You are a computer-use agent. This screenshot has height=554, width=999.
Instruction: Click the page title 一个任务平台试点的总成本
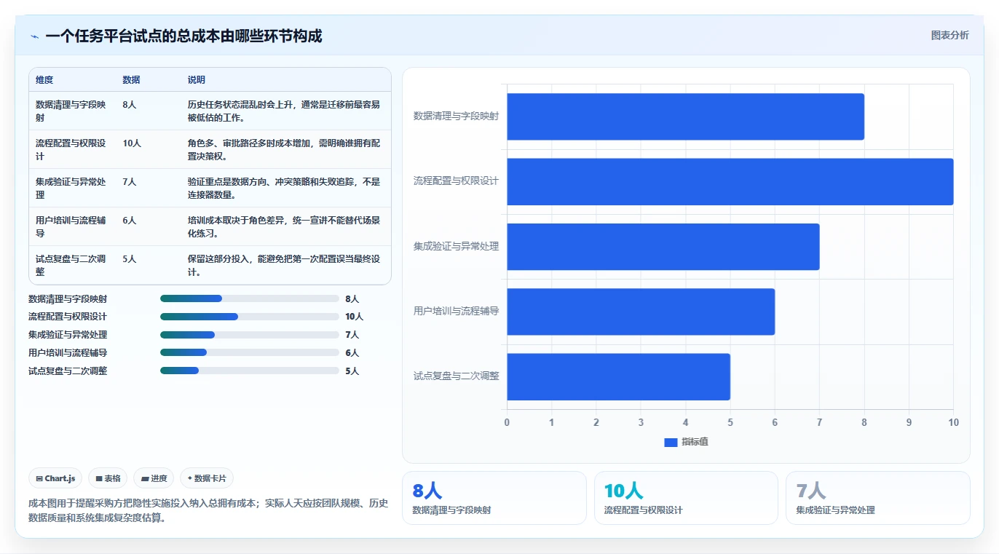[183, 36]
